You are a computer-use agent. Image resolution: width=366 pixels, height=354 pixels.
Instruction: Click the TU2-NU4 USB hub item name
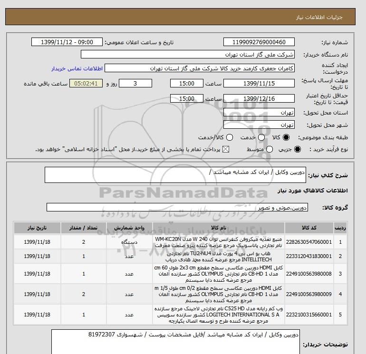click(x=219, y=257)
